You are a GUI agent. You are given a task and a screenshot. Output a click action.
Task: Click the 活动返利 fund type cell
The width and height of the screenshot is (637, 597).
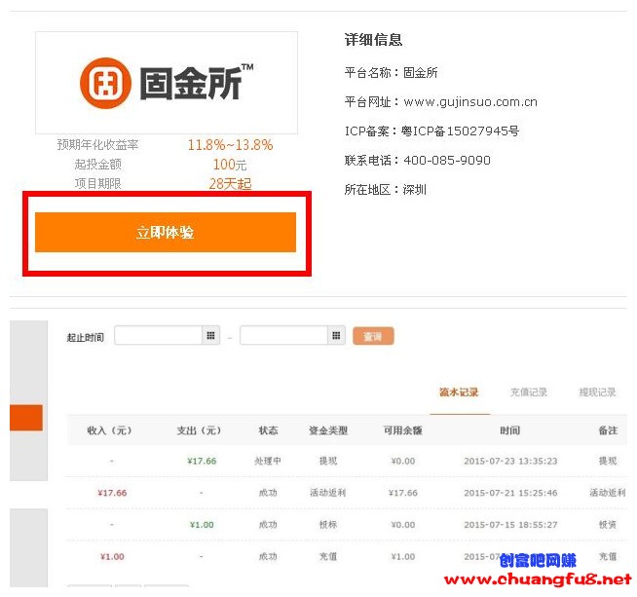[x=328, y=493]
